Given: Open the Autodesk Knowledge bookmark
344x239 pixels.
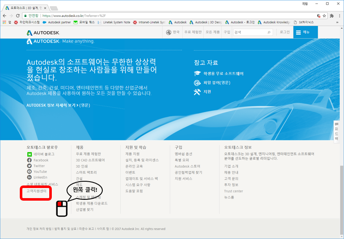Looking at the screenshot, I should click(x=274, y=22).
